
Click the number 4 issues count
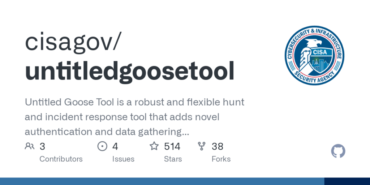[115, 146]
